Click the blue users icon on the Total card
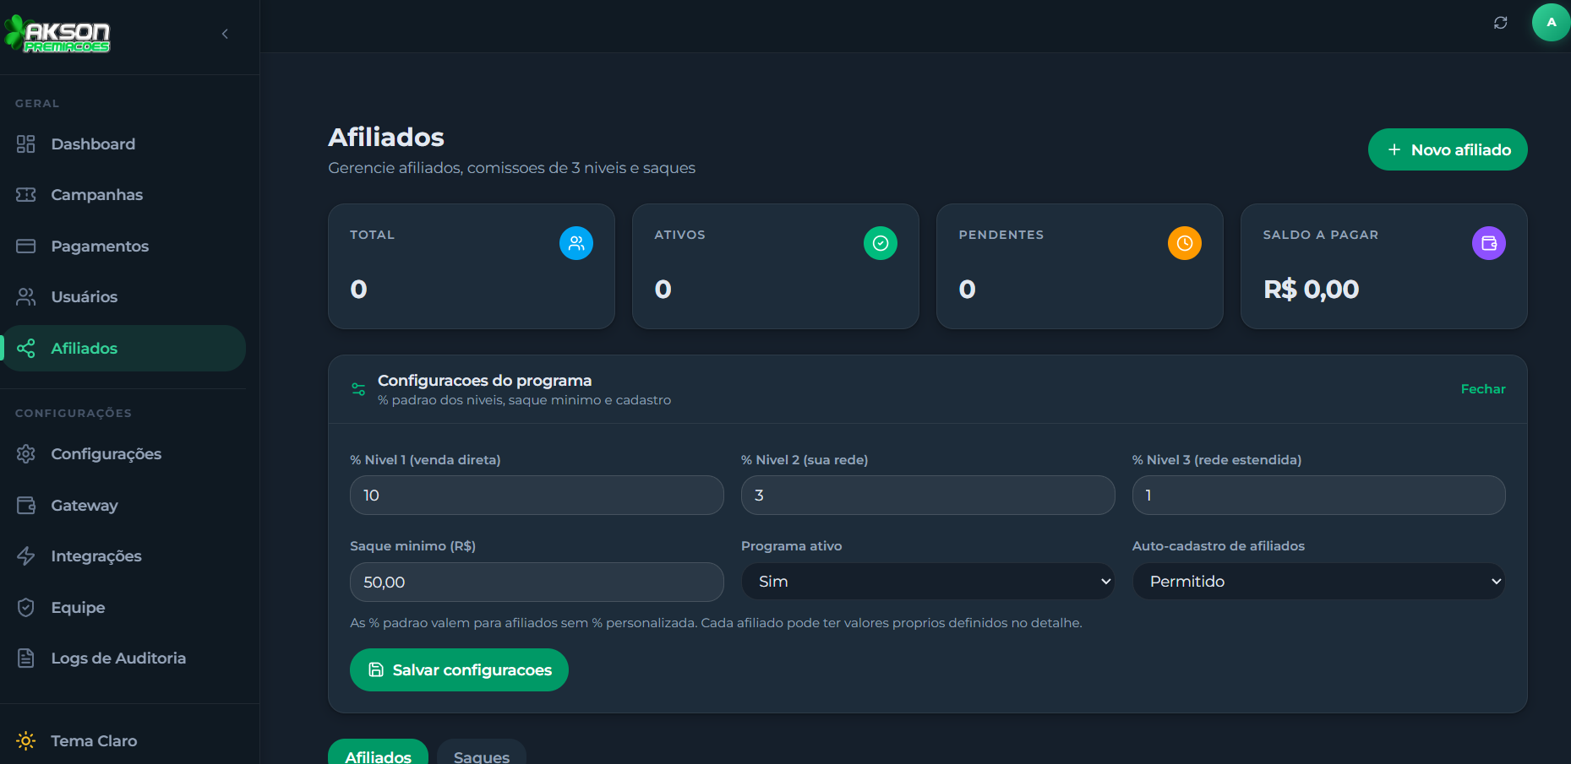The width and height of the screenshot is (1571, 764). pos(576,243)
